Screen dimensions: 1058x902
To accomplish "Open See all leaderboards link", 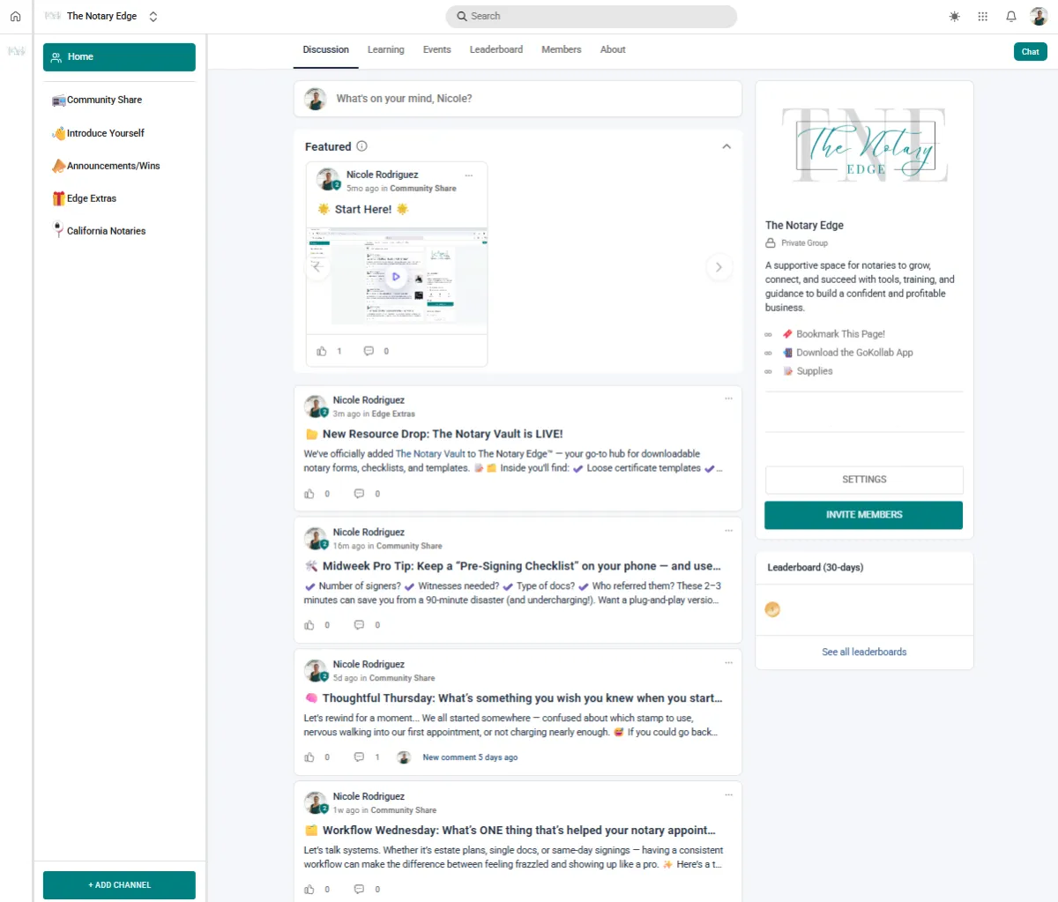I will [x=864, y=652].
